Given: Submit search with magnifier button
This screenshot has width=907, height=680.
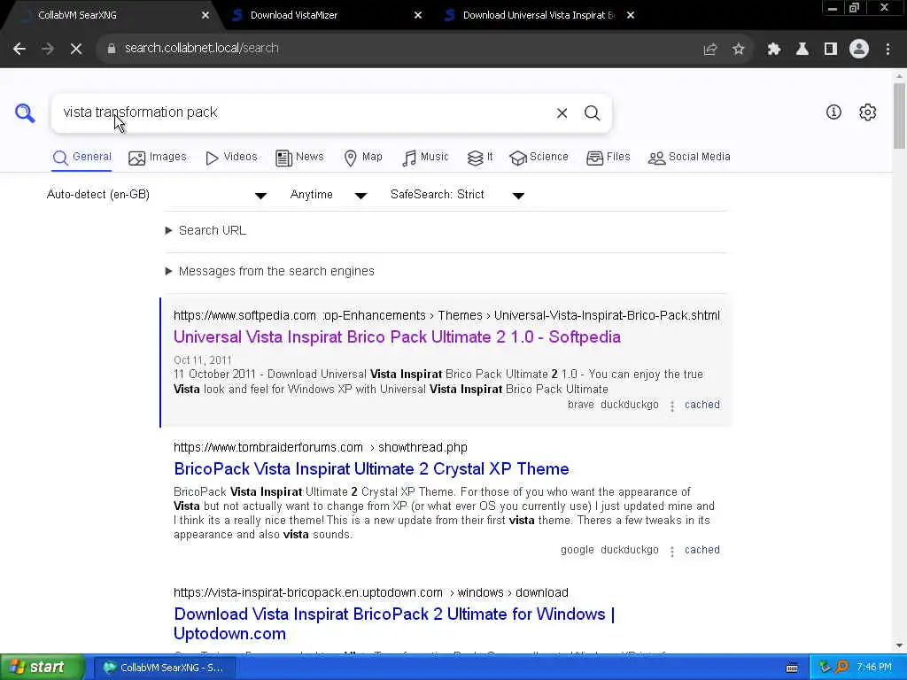Looking at the screenshot, I should 592,113.
